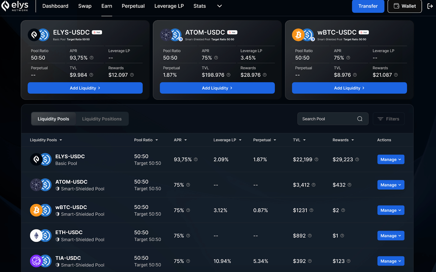The width and height of the screenshot is (436, 272).
Task: Open Manage dropdown for ELYS-USDC row
Action: [391, 159]
